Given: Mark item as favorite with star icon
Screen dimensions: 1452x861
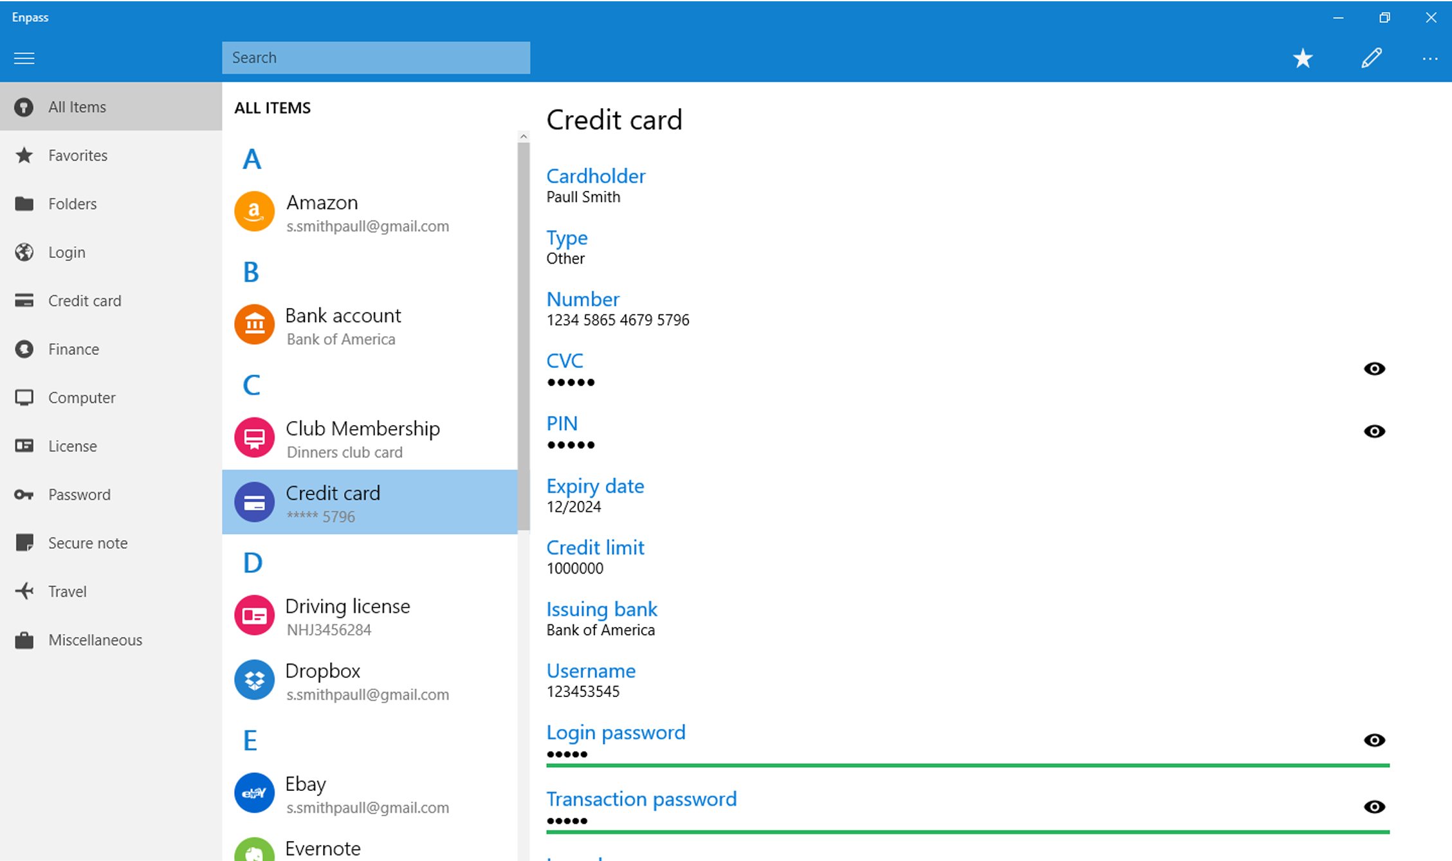Looking at the screenshot, I should 1303,59.
